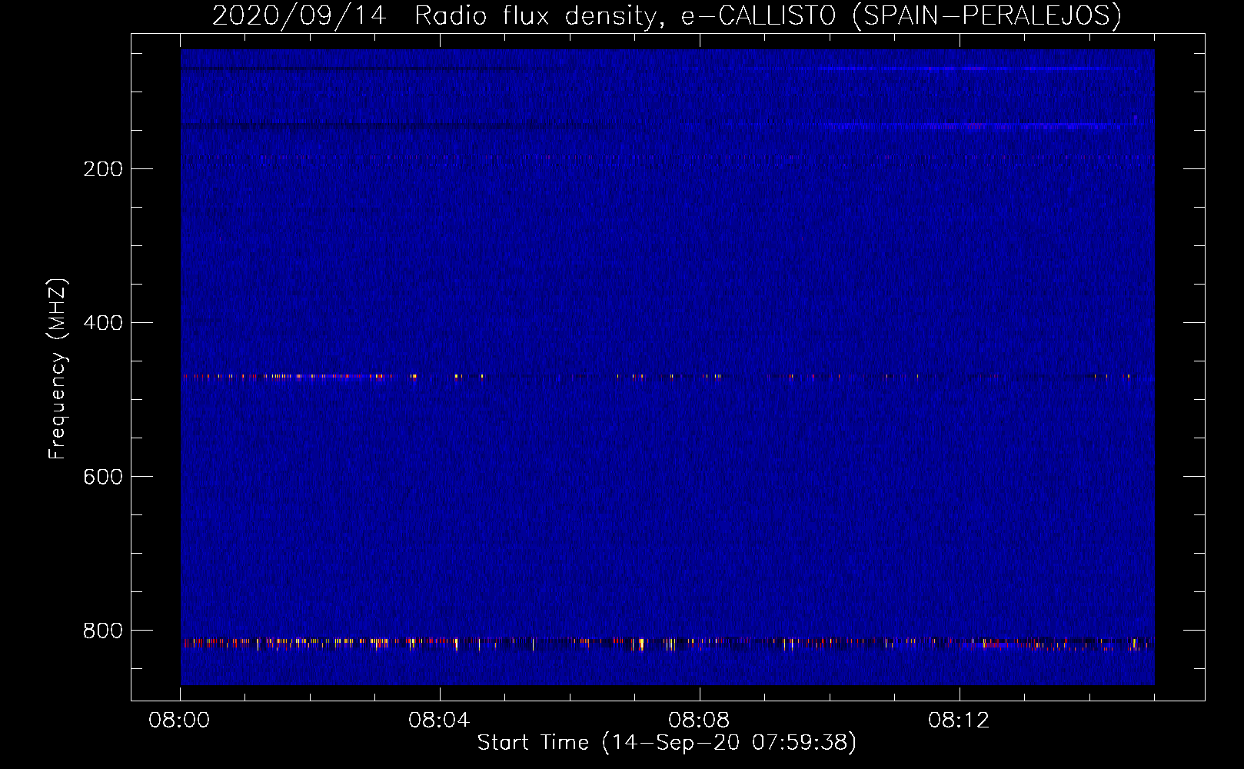Click the 08:12 time tick label

coord(959,721)
